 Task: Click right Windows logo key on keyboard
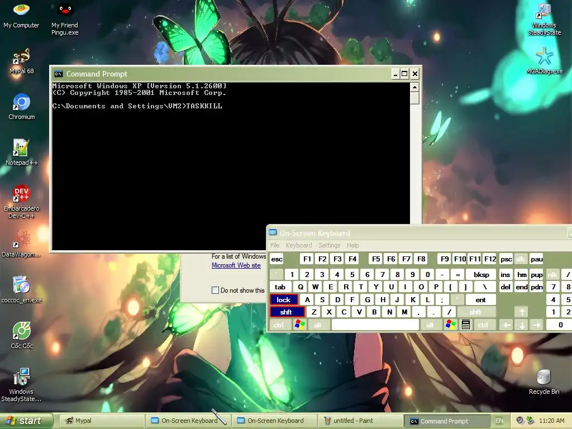(x=451, y=325)
